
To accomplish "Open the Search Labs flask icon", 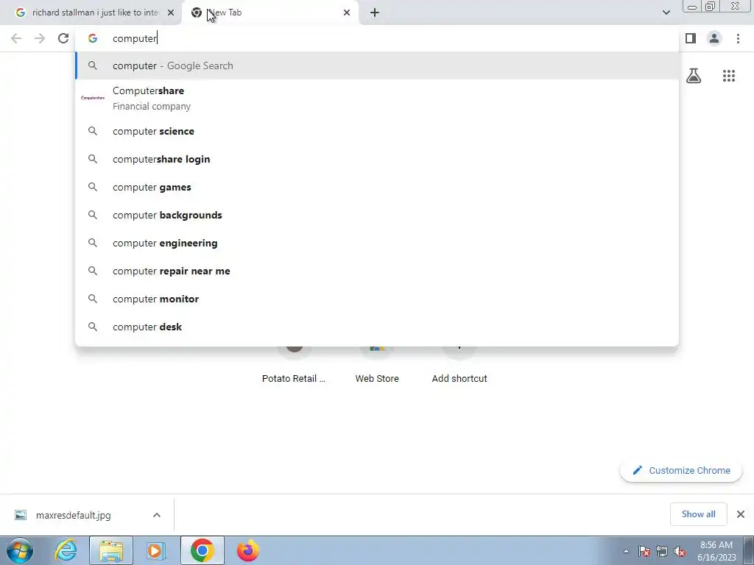I will (694, 76).
